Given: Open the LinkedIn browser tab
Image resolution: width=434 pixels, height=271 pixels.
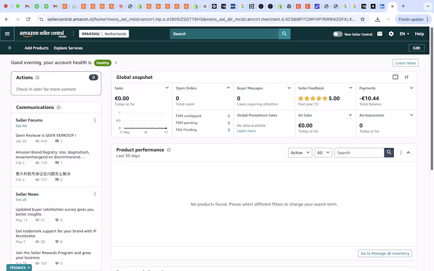Looking at the screenshot, I should (x=382, y=6).
